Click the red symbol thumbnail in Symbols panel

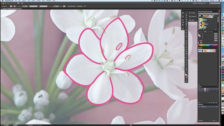tap(214, 51)
